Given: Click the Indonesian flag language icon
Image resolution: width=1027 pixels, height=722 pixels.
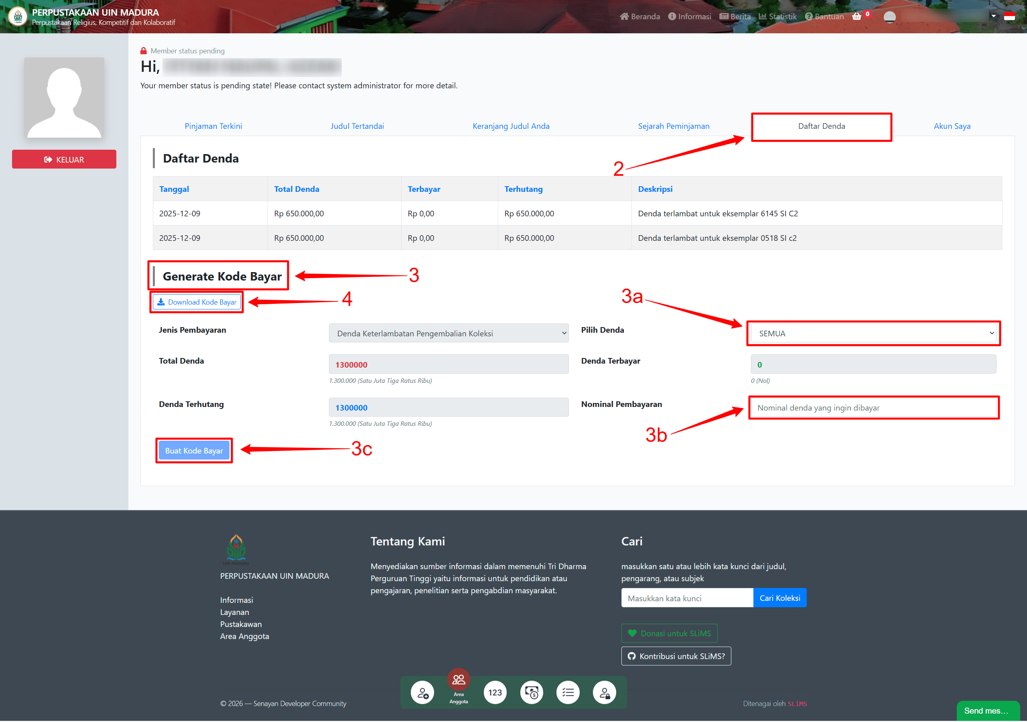Looking at the screenshot, I should [1009, 16].
